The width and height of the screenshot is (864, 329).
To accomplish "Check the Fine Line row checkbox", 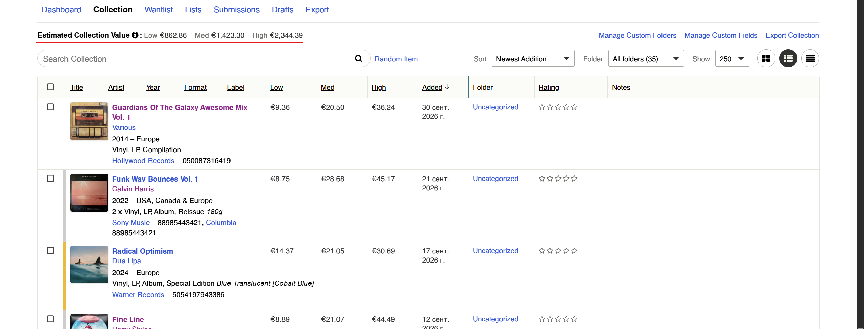I will 50,319.
